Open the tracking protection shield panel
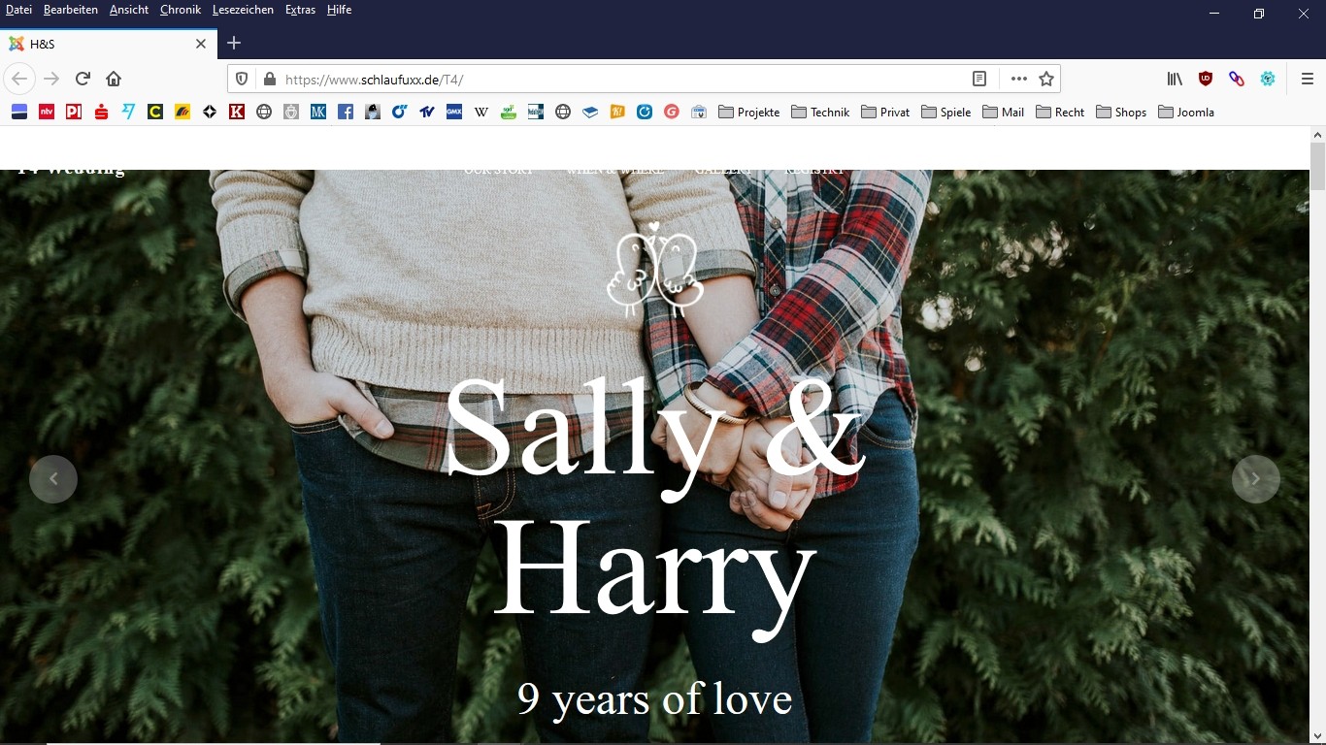This screenshot has height=745, width=1326. click(x=243, y=79)
